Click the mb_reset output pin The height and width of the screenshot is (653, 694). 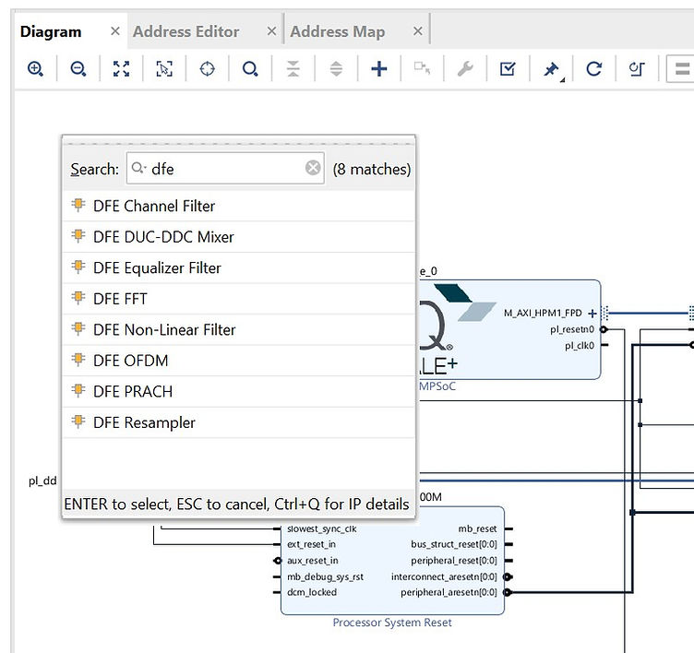coord(509,528)
